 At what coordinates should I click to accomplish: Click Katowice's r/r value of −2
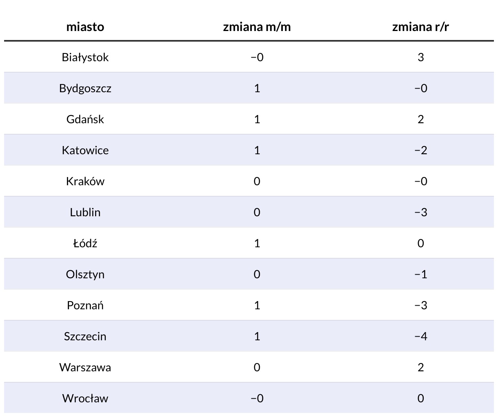tap(420, 150)
